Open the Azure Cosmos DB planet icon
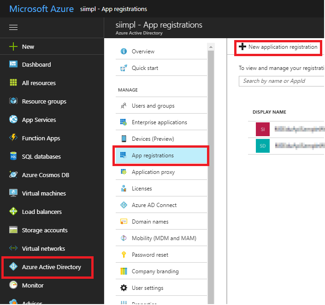Screen dimensions: 325x305 [x=13, y=174]
